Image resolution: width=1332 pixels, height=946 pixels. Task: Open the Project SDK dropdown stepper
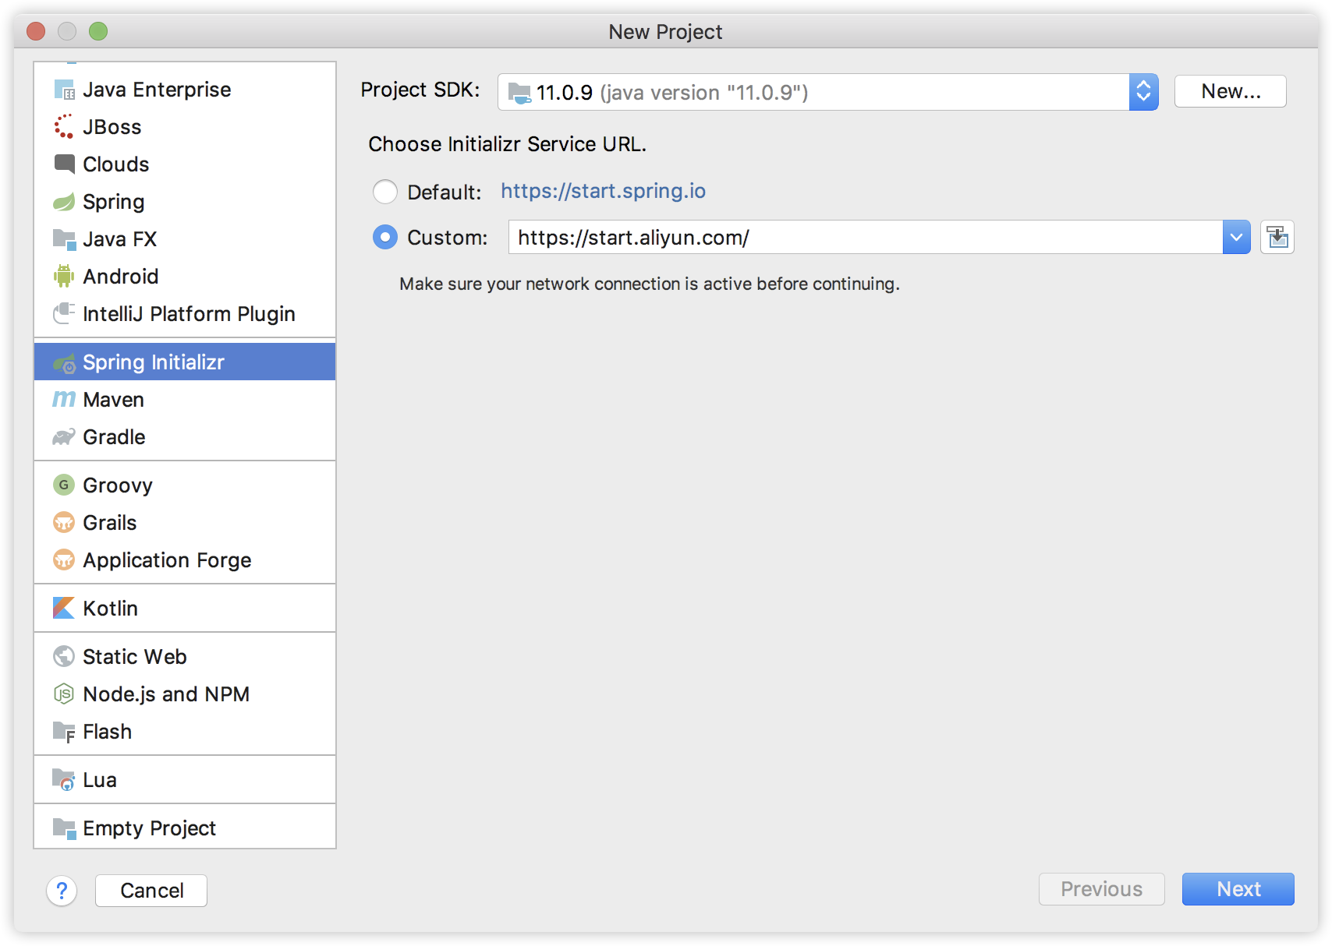[1143, 92]
